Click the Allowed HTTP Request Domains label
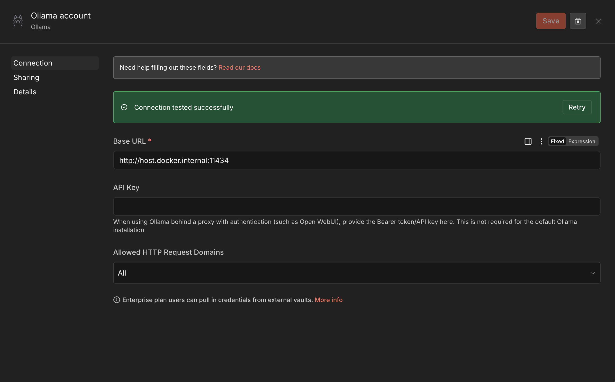615x382 pixels. (168, 252)
